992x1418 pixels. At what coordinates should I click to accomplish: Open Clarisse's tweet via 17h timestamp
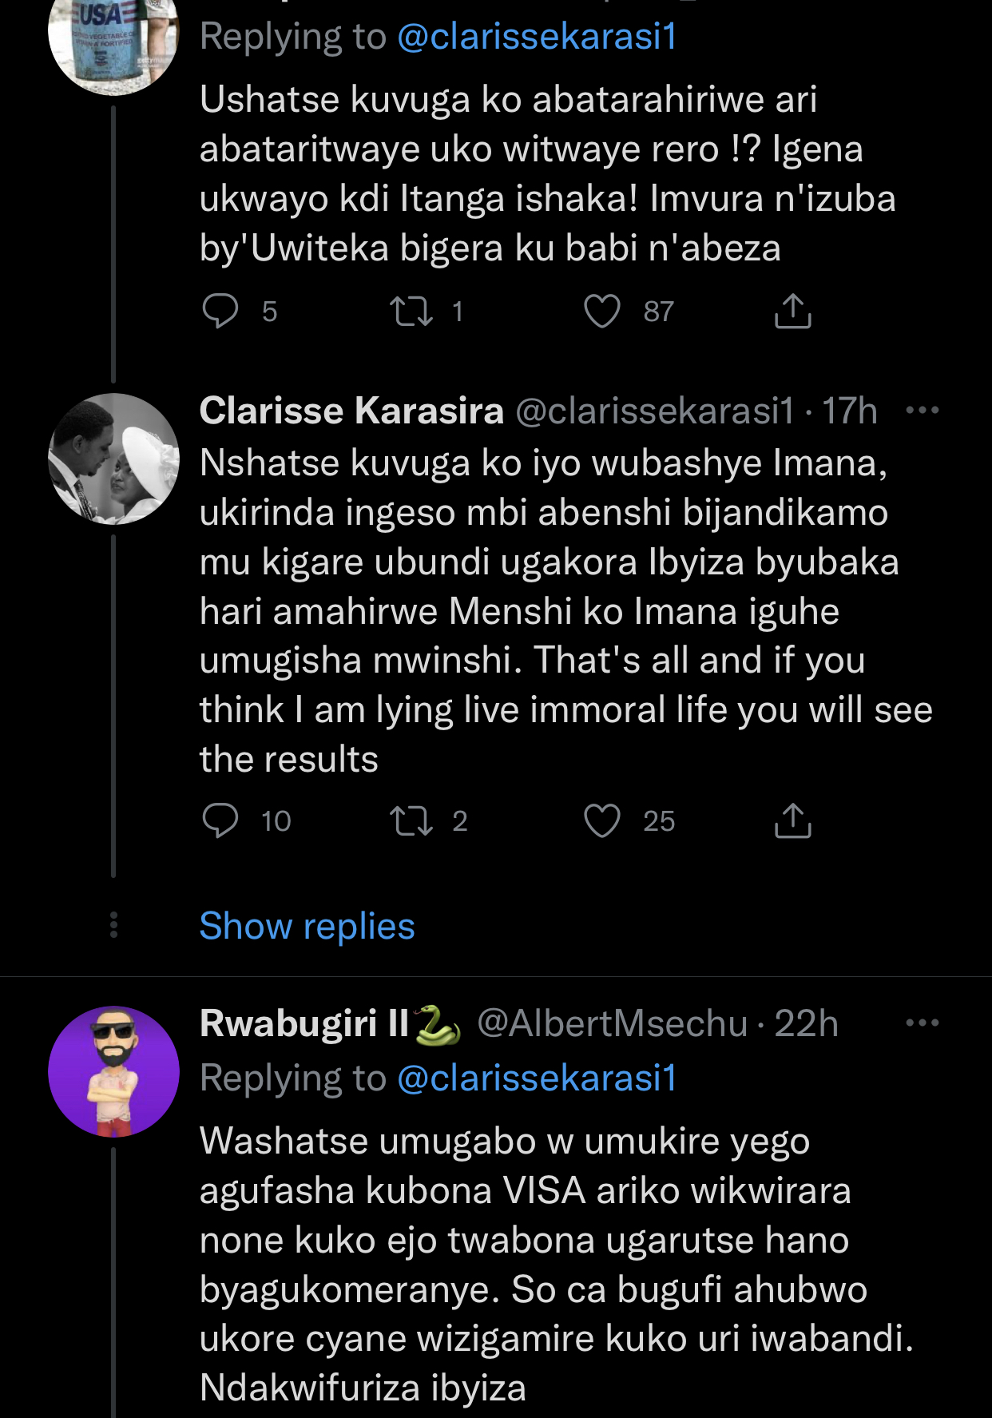[x=849, y=411]
